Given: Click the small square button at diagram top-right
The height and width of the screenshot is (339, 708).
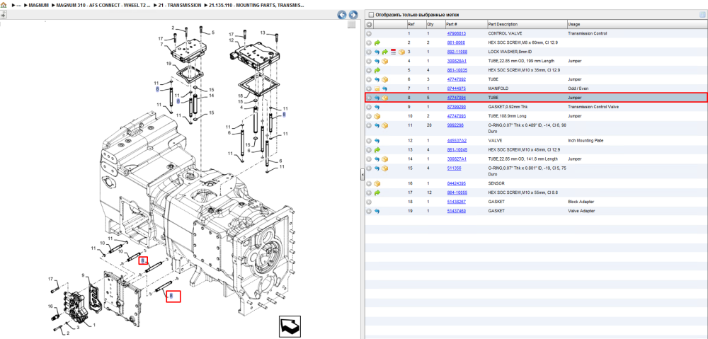Looking at the screenshot, I should [x=351, y=25].
